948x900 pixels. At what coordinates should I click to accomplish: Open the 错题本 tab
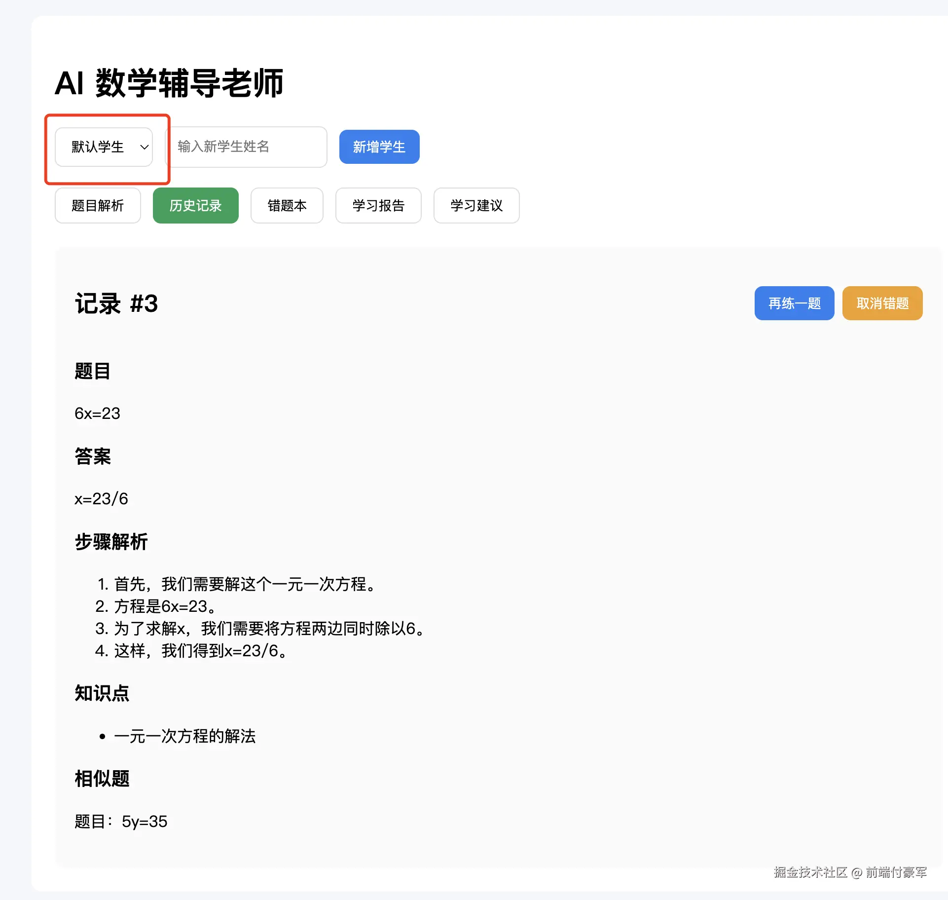pyautogui.click(x=287, y=205)
